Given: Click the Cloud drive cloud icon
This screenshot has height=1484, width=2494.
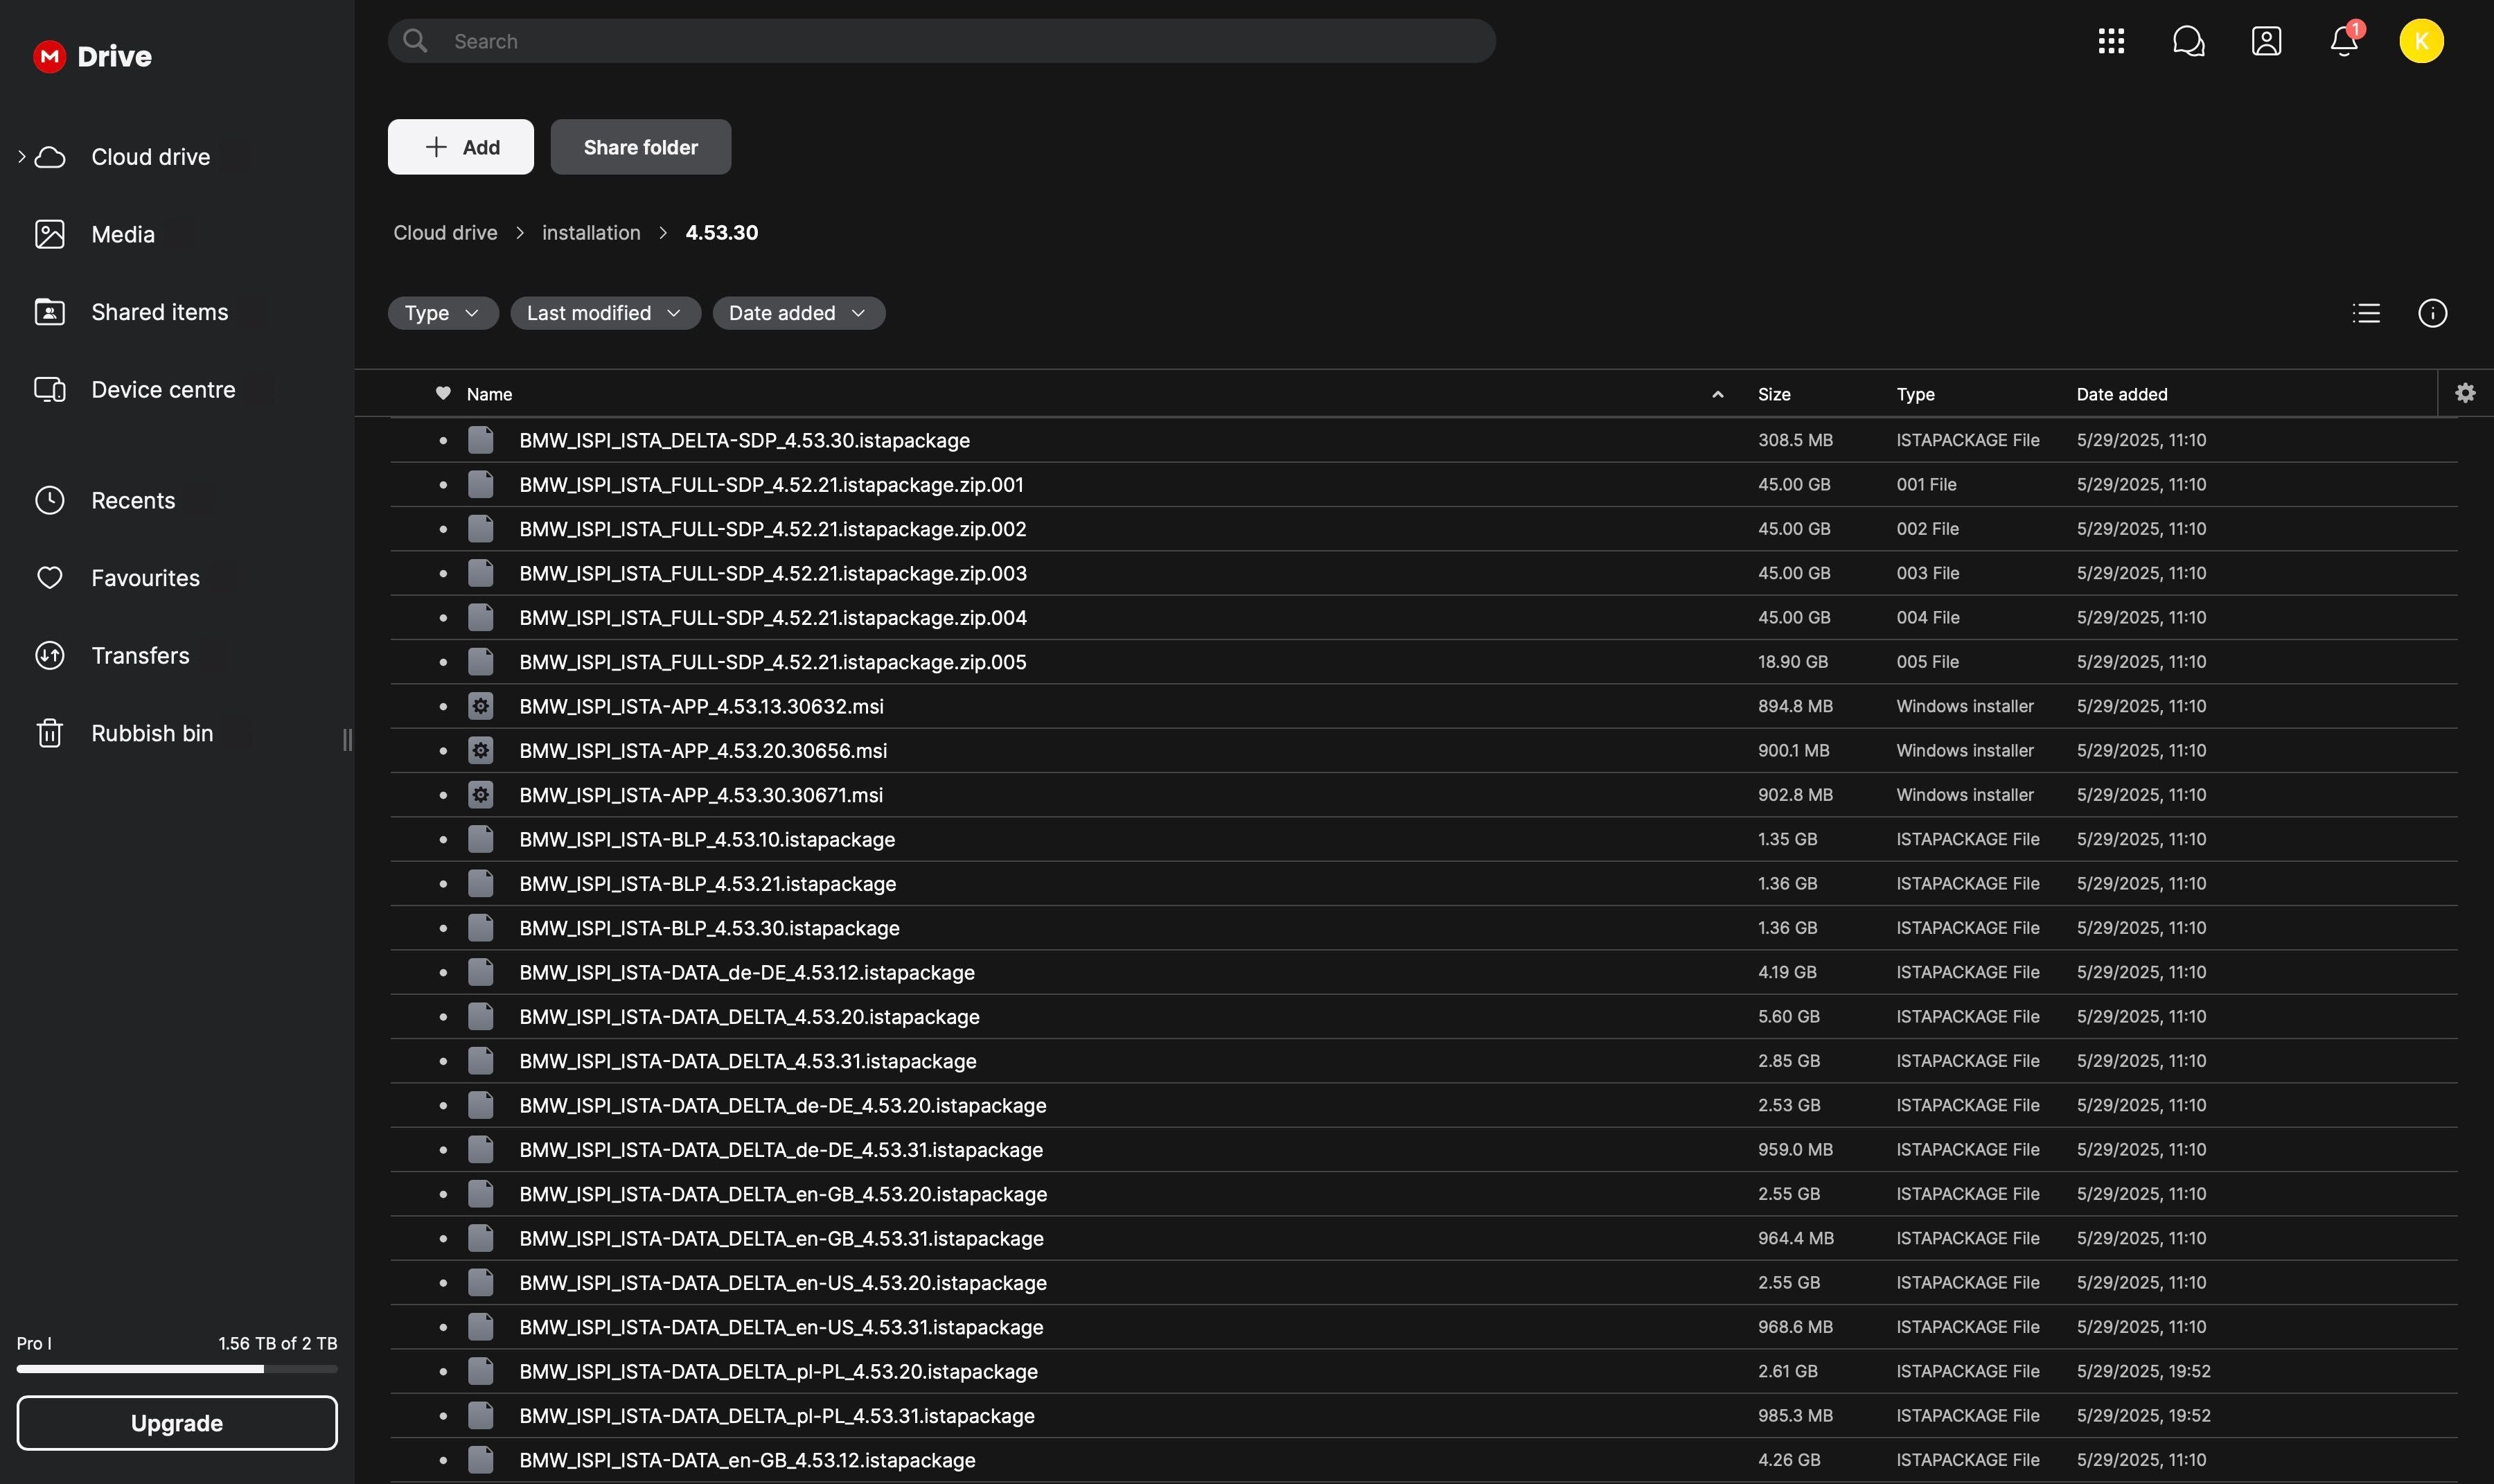Looking at the screenshot, I should click(50, 157).
